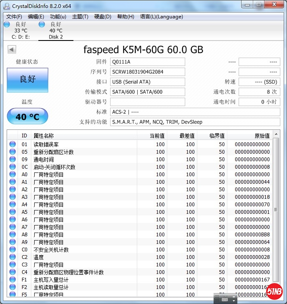
Task: Open the 文件(F) menu
Action: [14, 17]
